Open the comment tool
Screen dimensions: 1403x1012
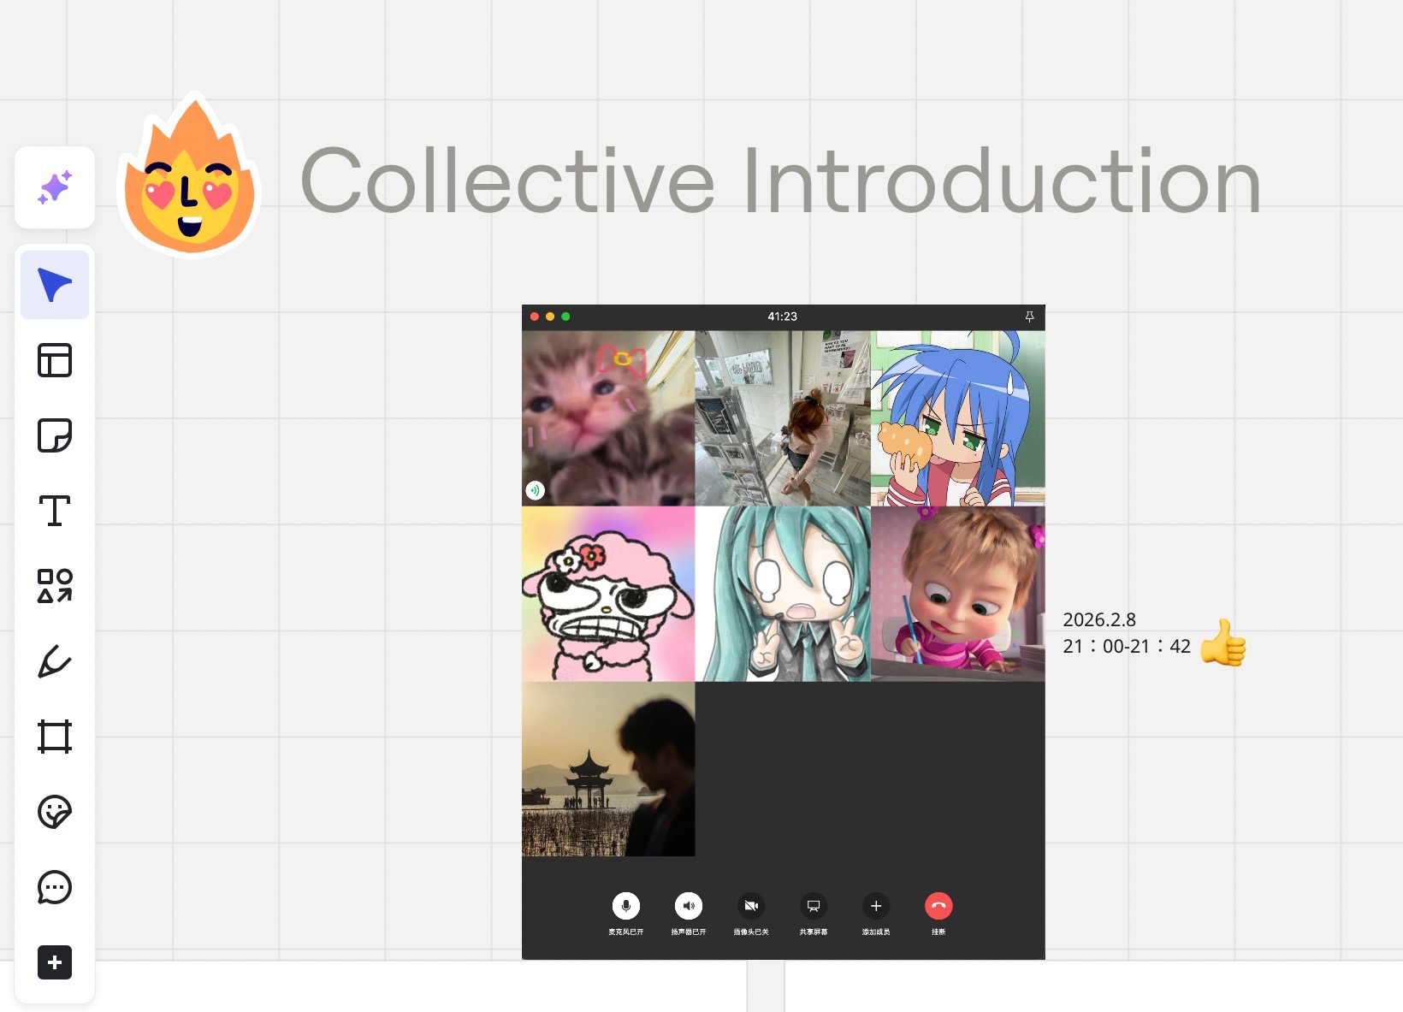pos(55,887)
